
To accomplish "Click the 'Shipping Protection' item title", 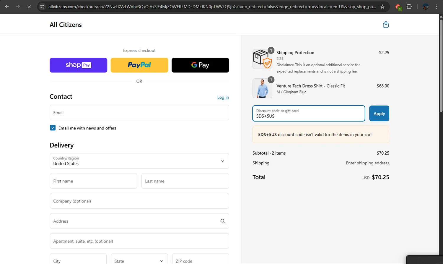I will click(x=295, y=53).
